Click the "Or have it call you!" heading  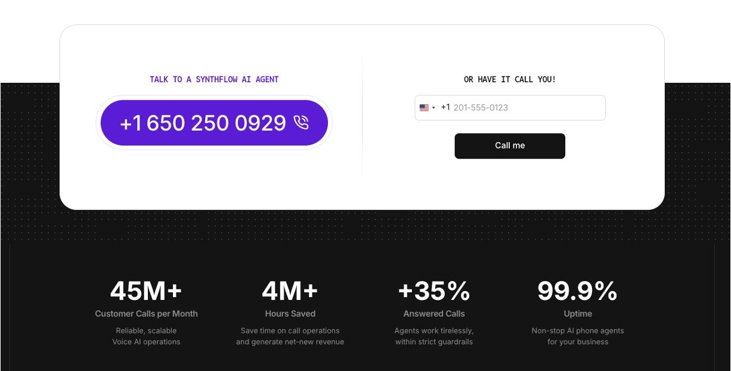coord(510,79)
